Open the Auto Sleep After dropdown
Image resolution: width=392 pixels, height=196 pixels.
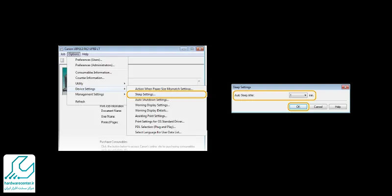coord(298,96)
